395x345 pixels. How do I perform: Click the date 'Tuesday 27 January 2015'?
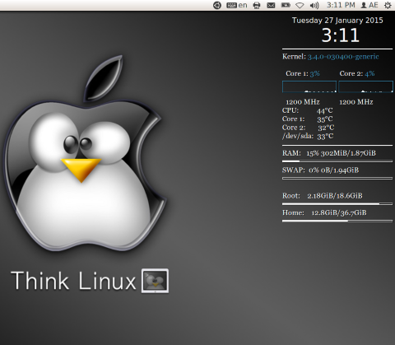coord(337,21)
